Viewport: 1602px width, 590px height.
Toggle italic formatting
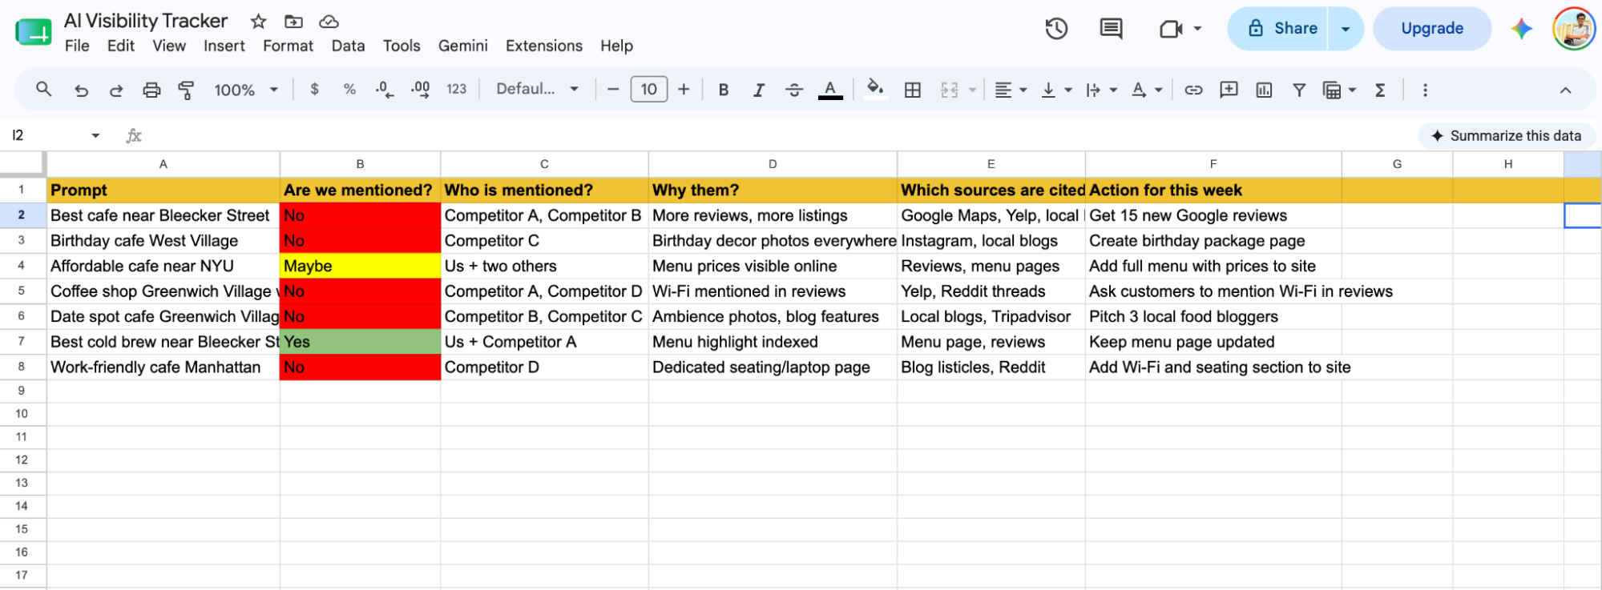click(x=759, y=90)
